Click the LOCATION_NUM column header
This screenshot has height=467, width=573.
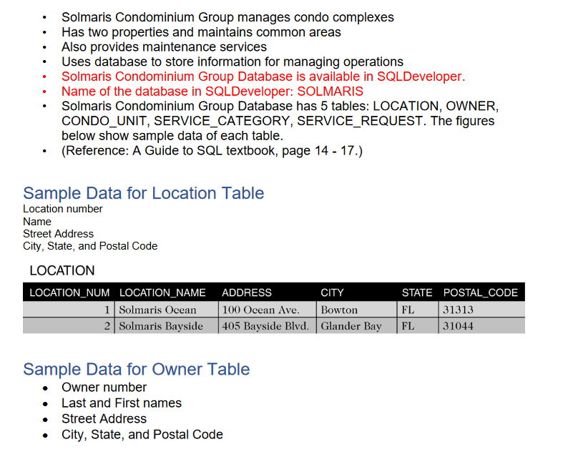(x=68, y=293)
